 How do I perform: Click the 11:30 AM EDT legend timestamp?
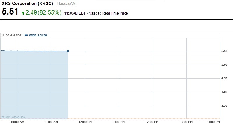pos(12,35)
